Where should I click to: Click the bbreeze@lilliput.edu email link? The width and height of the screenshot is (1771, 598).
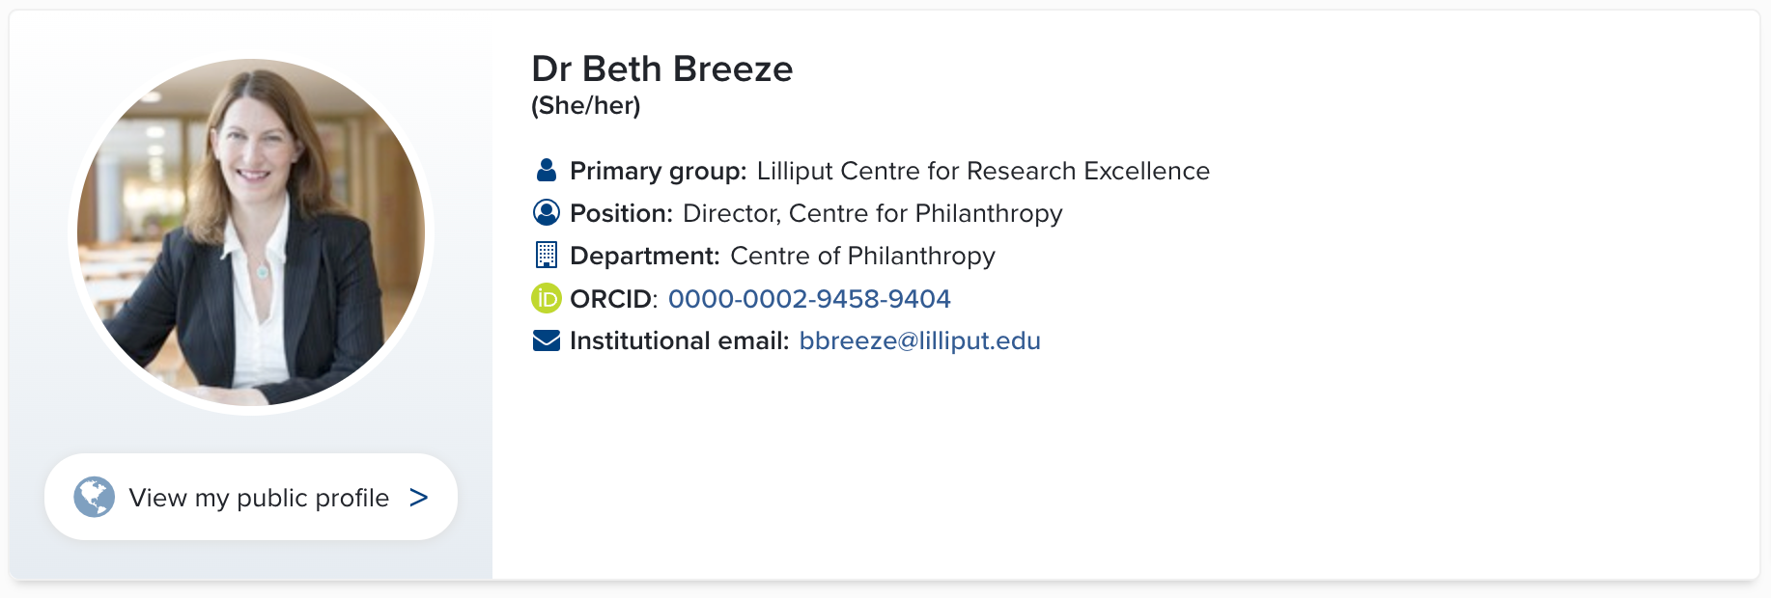click(x=919, y=341)
